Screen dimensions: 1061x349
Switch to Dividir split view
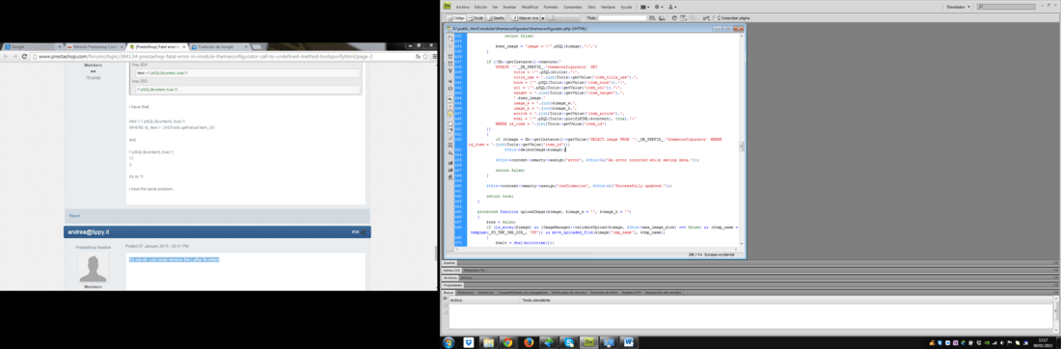tap(476, 18)
